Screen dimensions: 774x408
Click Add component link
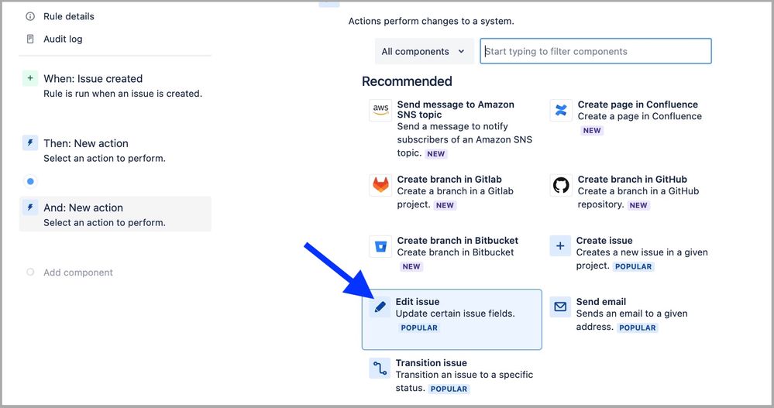(x=77, y=273)
